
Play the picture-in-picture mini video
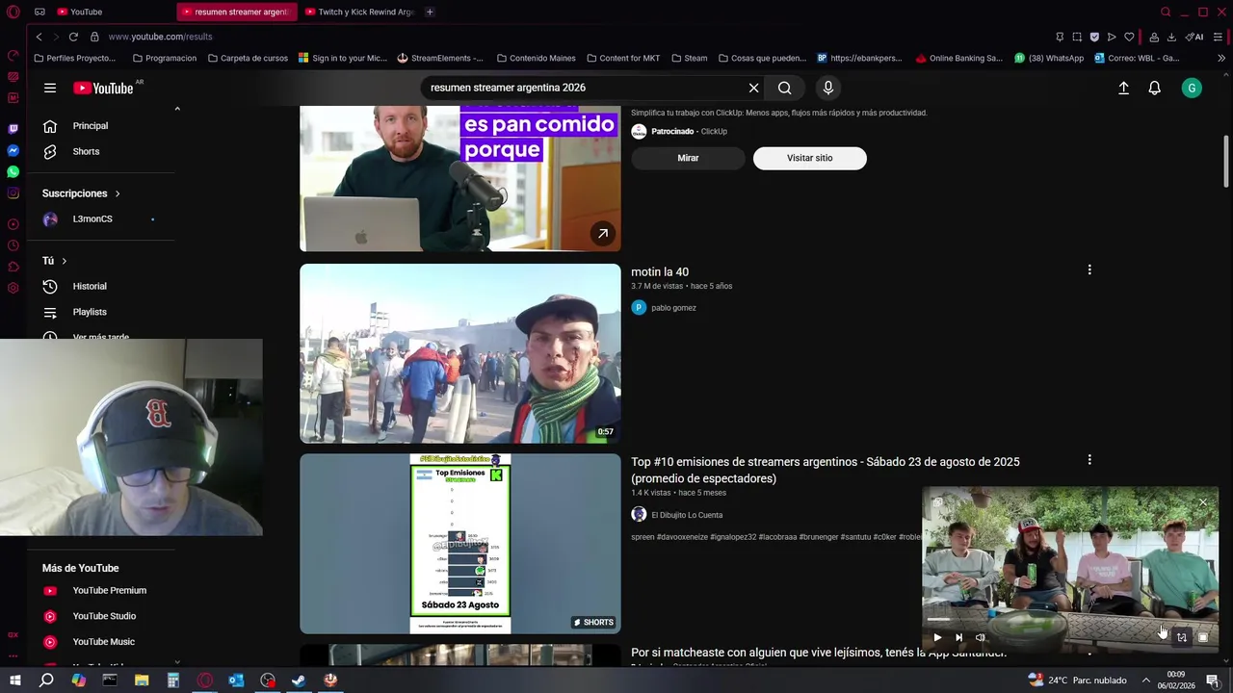coord(937,637)
